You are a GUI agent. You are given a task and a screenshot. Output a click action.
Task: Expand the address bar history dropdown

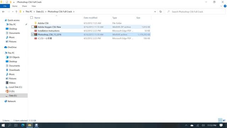pyautogui.click(x=155, y=12)
